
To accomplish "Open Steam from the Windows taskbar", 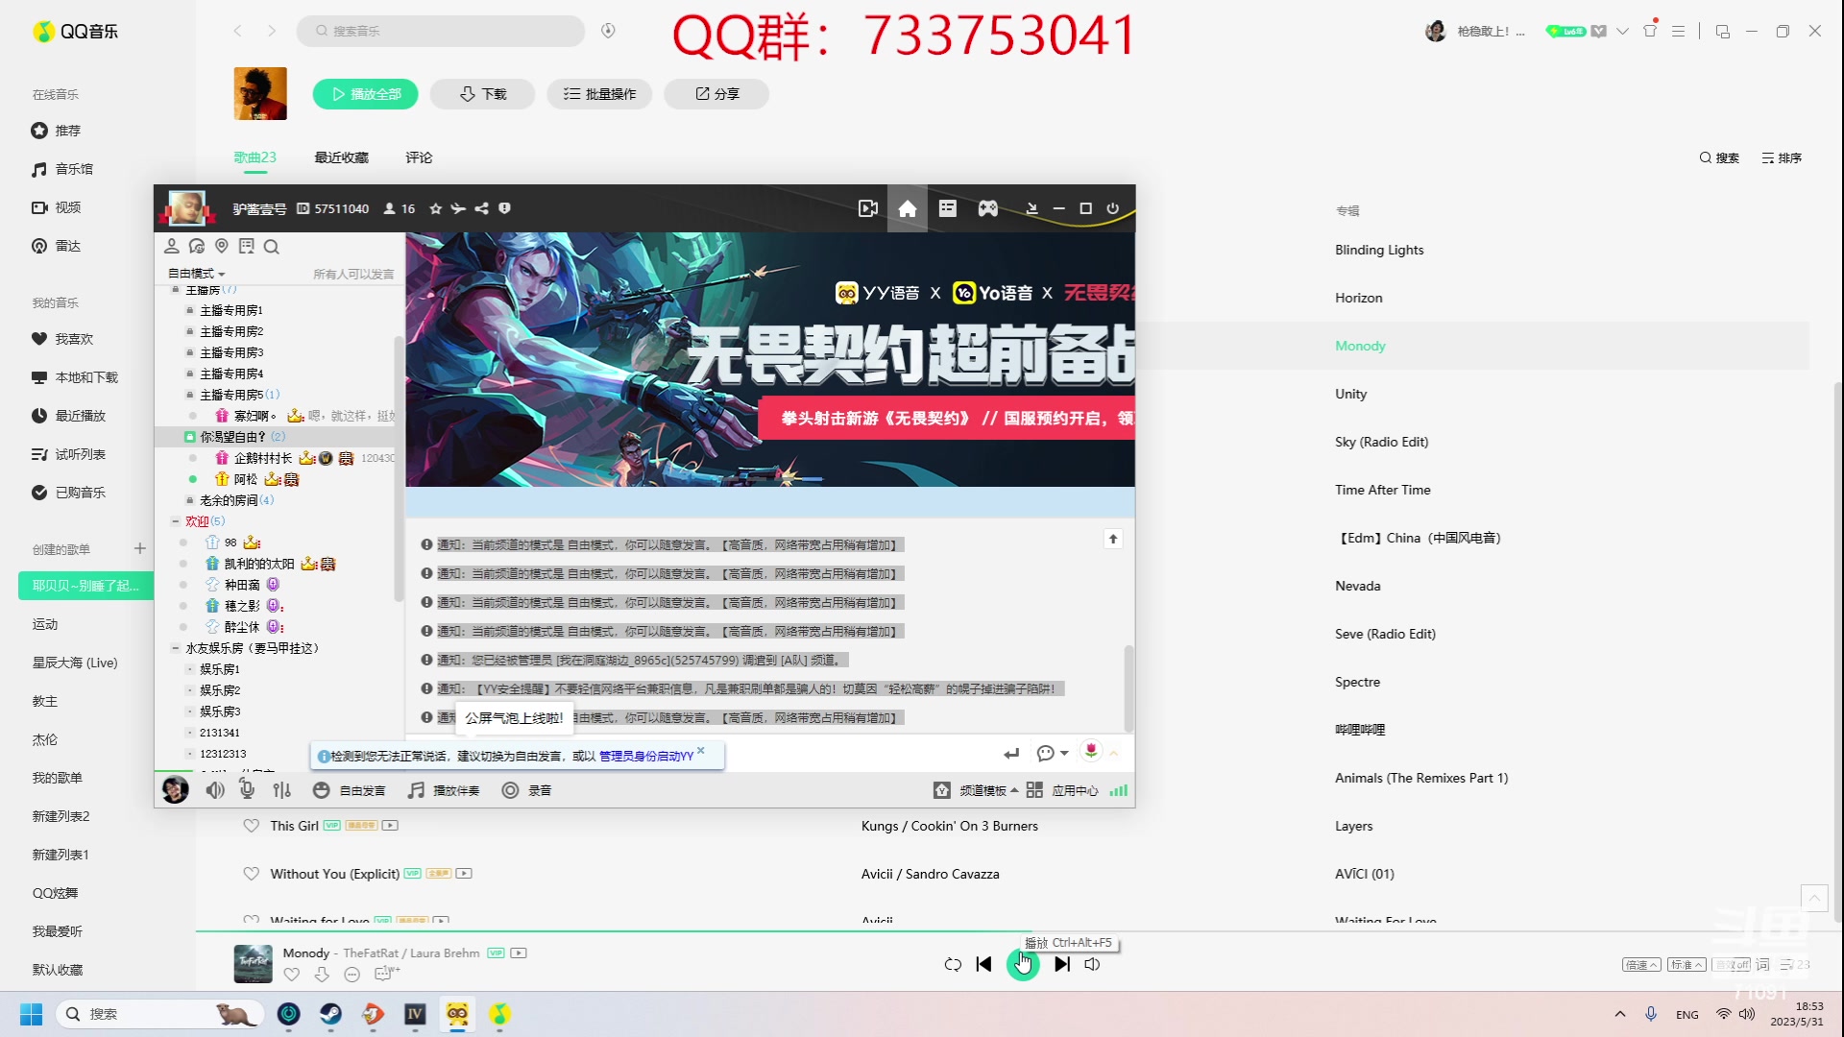I will [330, 1014].
